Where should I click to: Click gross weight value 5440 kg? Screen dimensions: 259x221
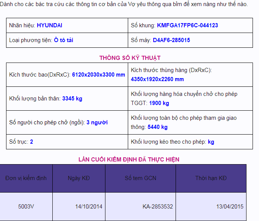click(158, 127)
